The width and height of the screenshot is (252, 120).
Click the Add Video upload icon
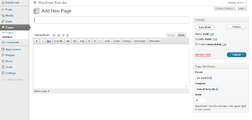point(59,35)
